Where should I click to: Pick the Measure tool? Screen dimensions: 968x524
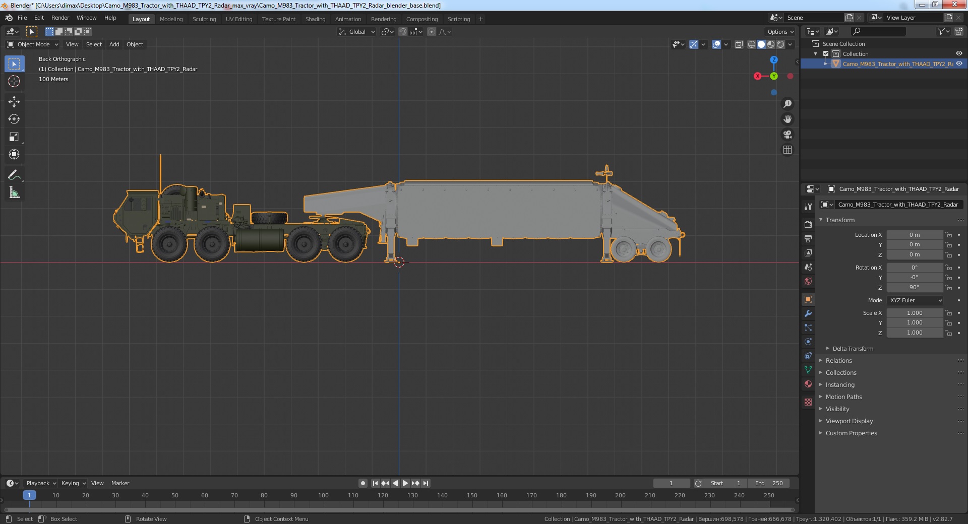(x=14, y=193)
